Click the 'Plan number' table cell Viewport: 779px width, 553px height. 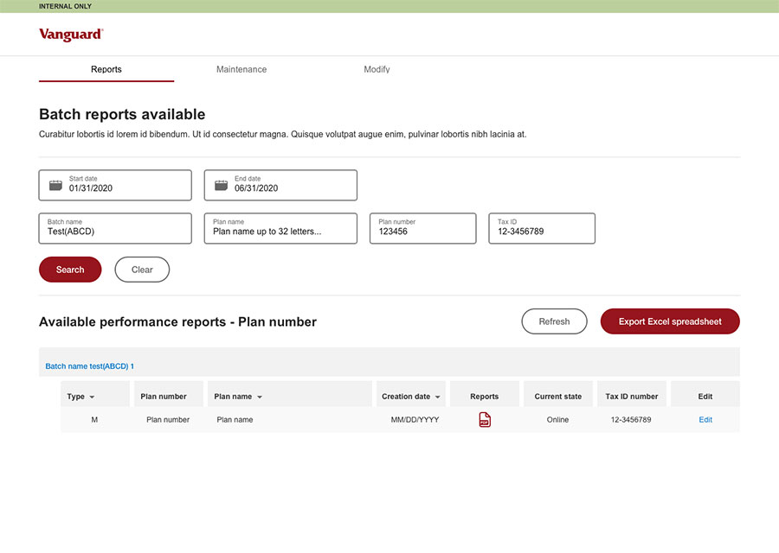pyautogui.click(x=168, y=420)
